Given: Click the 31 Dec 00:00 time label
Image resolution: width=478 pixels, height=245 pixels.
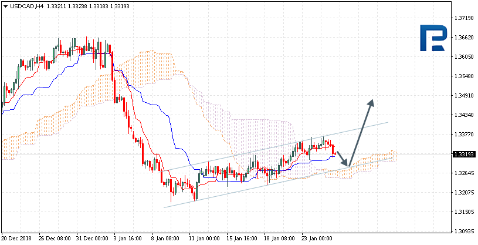Looking at the screenshot, I should point(92,239).
